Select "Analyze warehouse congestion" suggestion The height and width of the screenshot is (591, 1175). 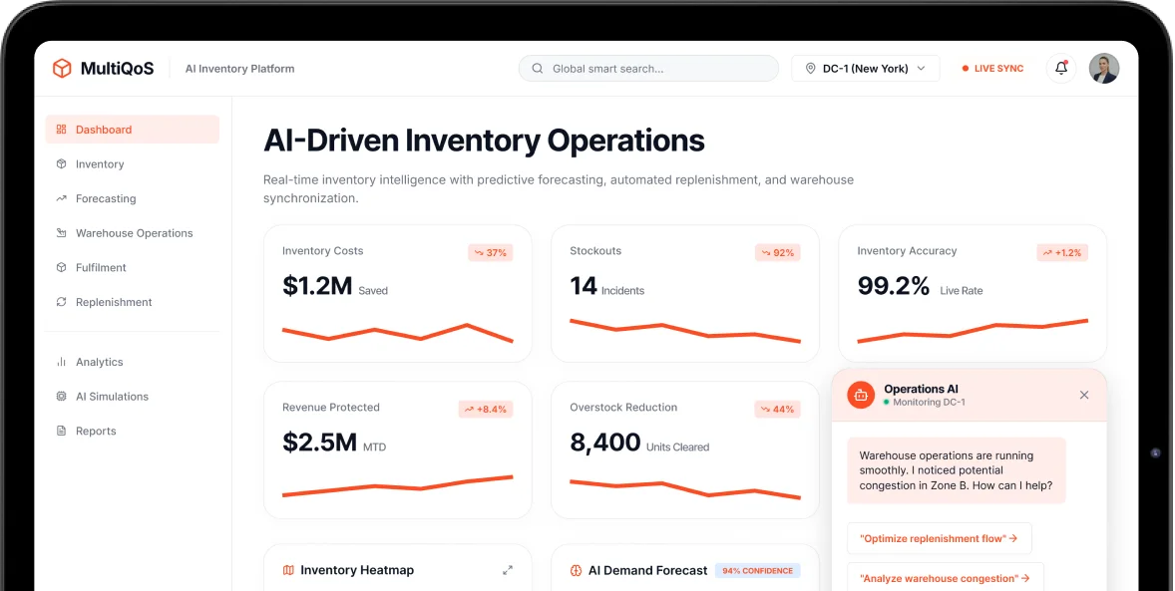coord(945,578)
